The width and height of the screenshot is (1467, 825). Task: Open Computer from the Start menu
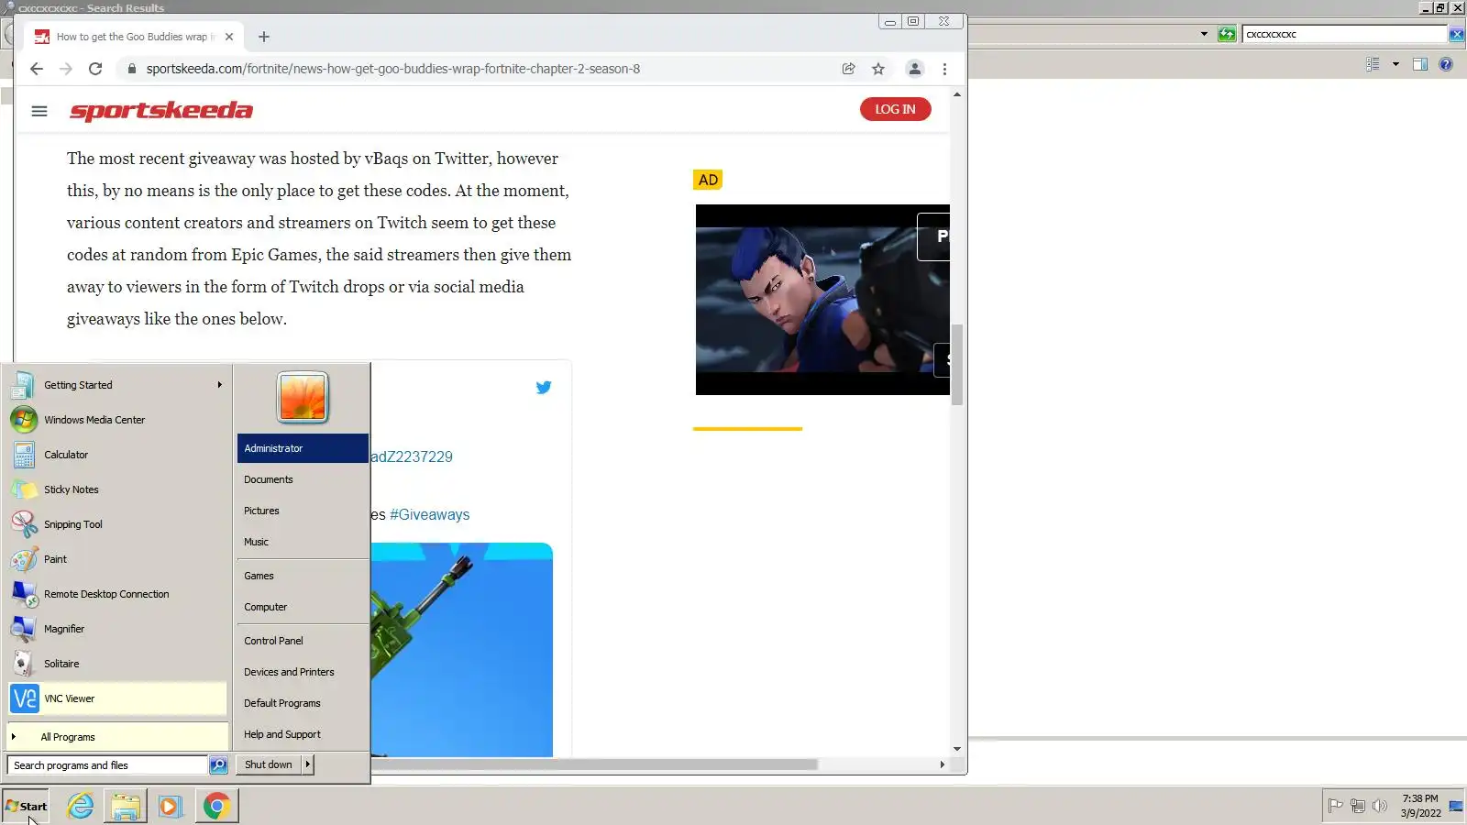click(303, 607)
